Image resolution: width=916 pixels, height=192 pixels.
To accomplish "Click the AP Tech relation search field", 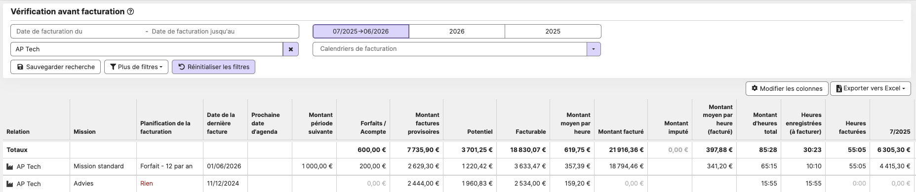I will (x=147, y=49).
